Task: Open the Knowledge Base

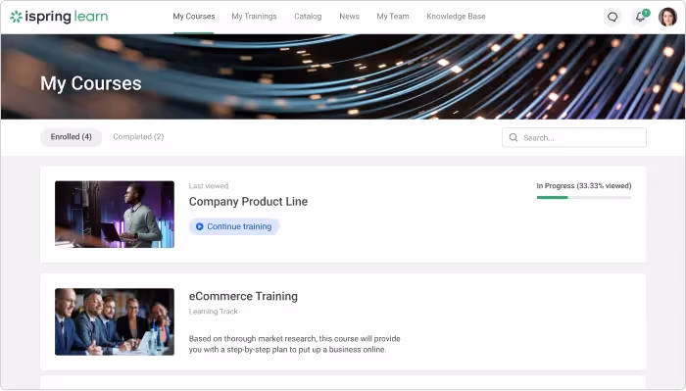Action: pos(456,17)
